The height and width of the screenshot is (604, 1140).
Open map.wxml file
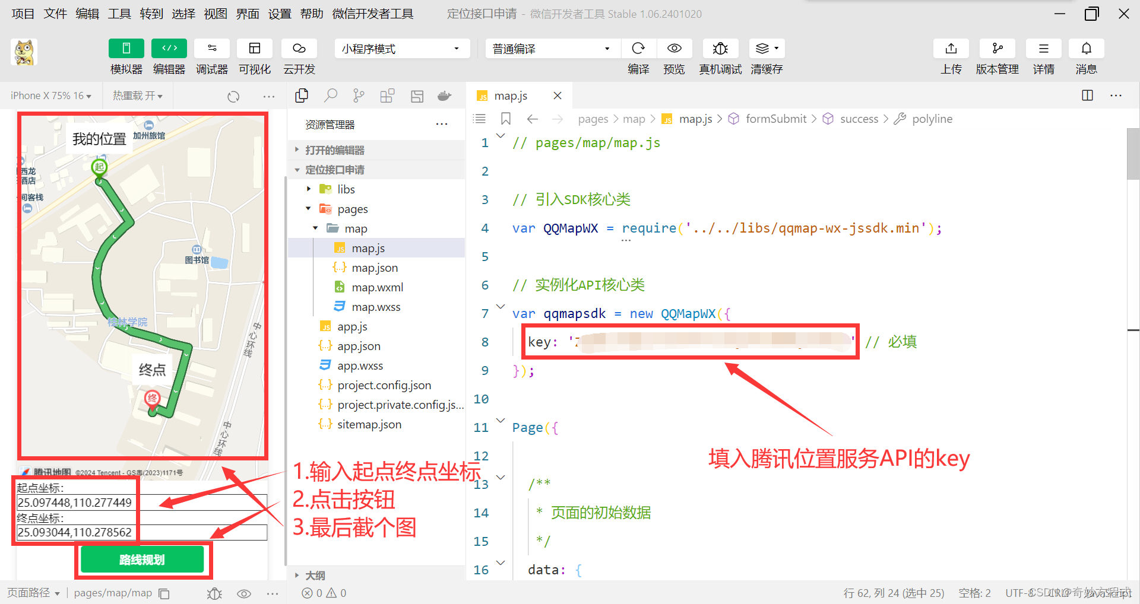tap(376, 287)
